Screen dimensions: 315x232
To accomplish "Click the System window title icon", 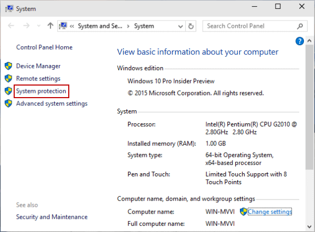I will point(9,8).
